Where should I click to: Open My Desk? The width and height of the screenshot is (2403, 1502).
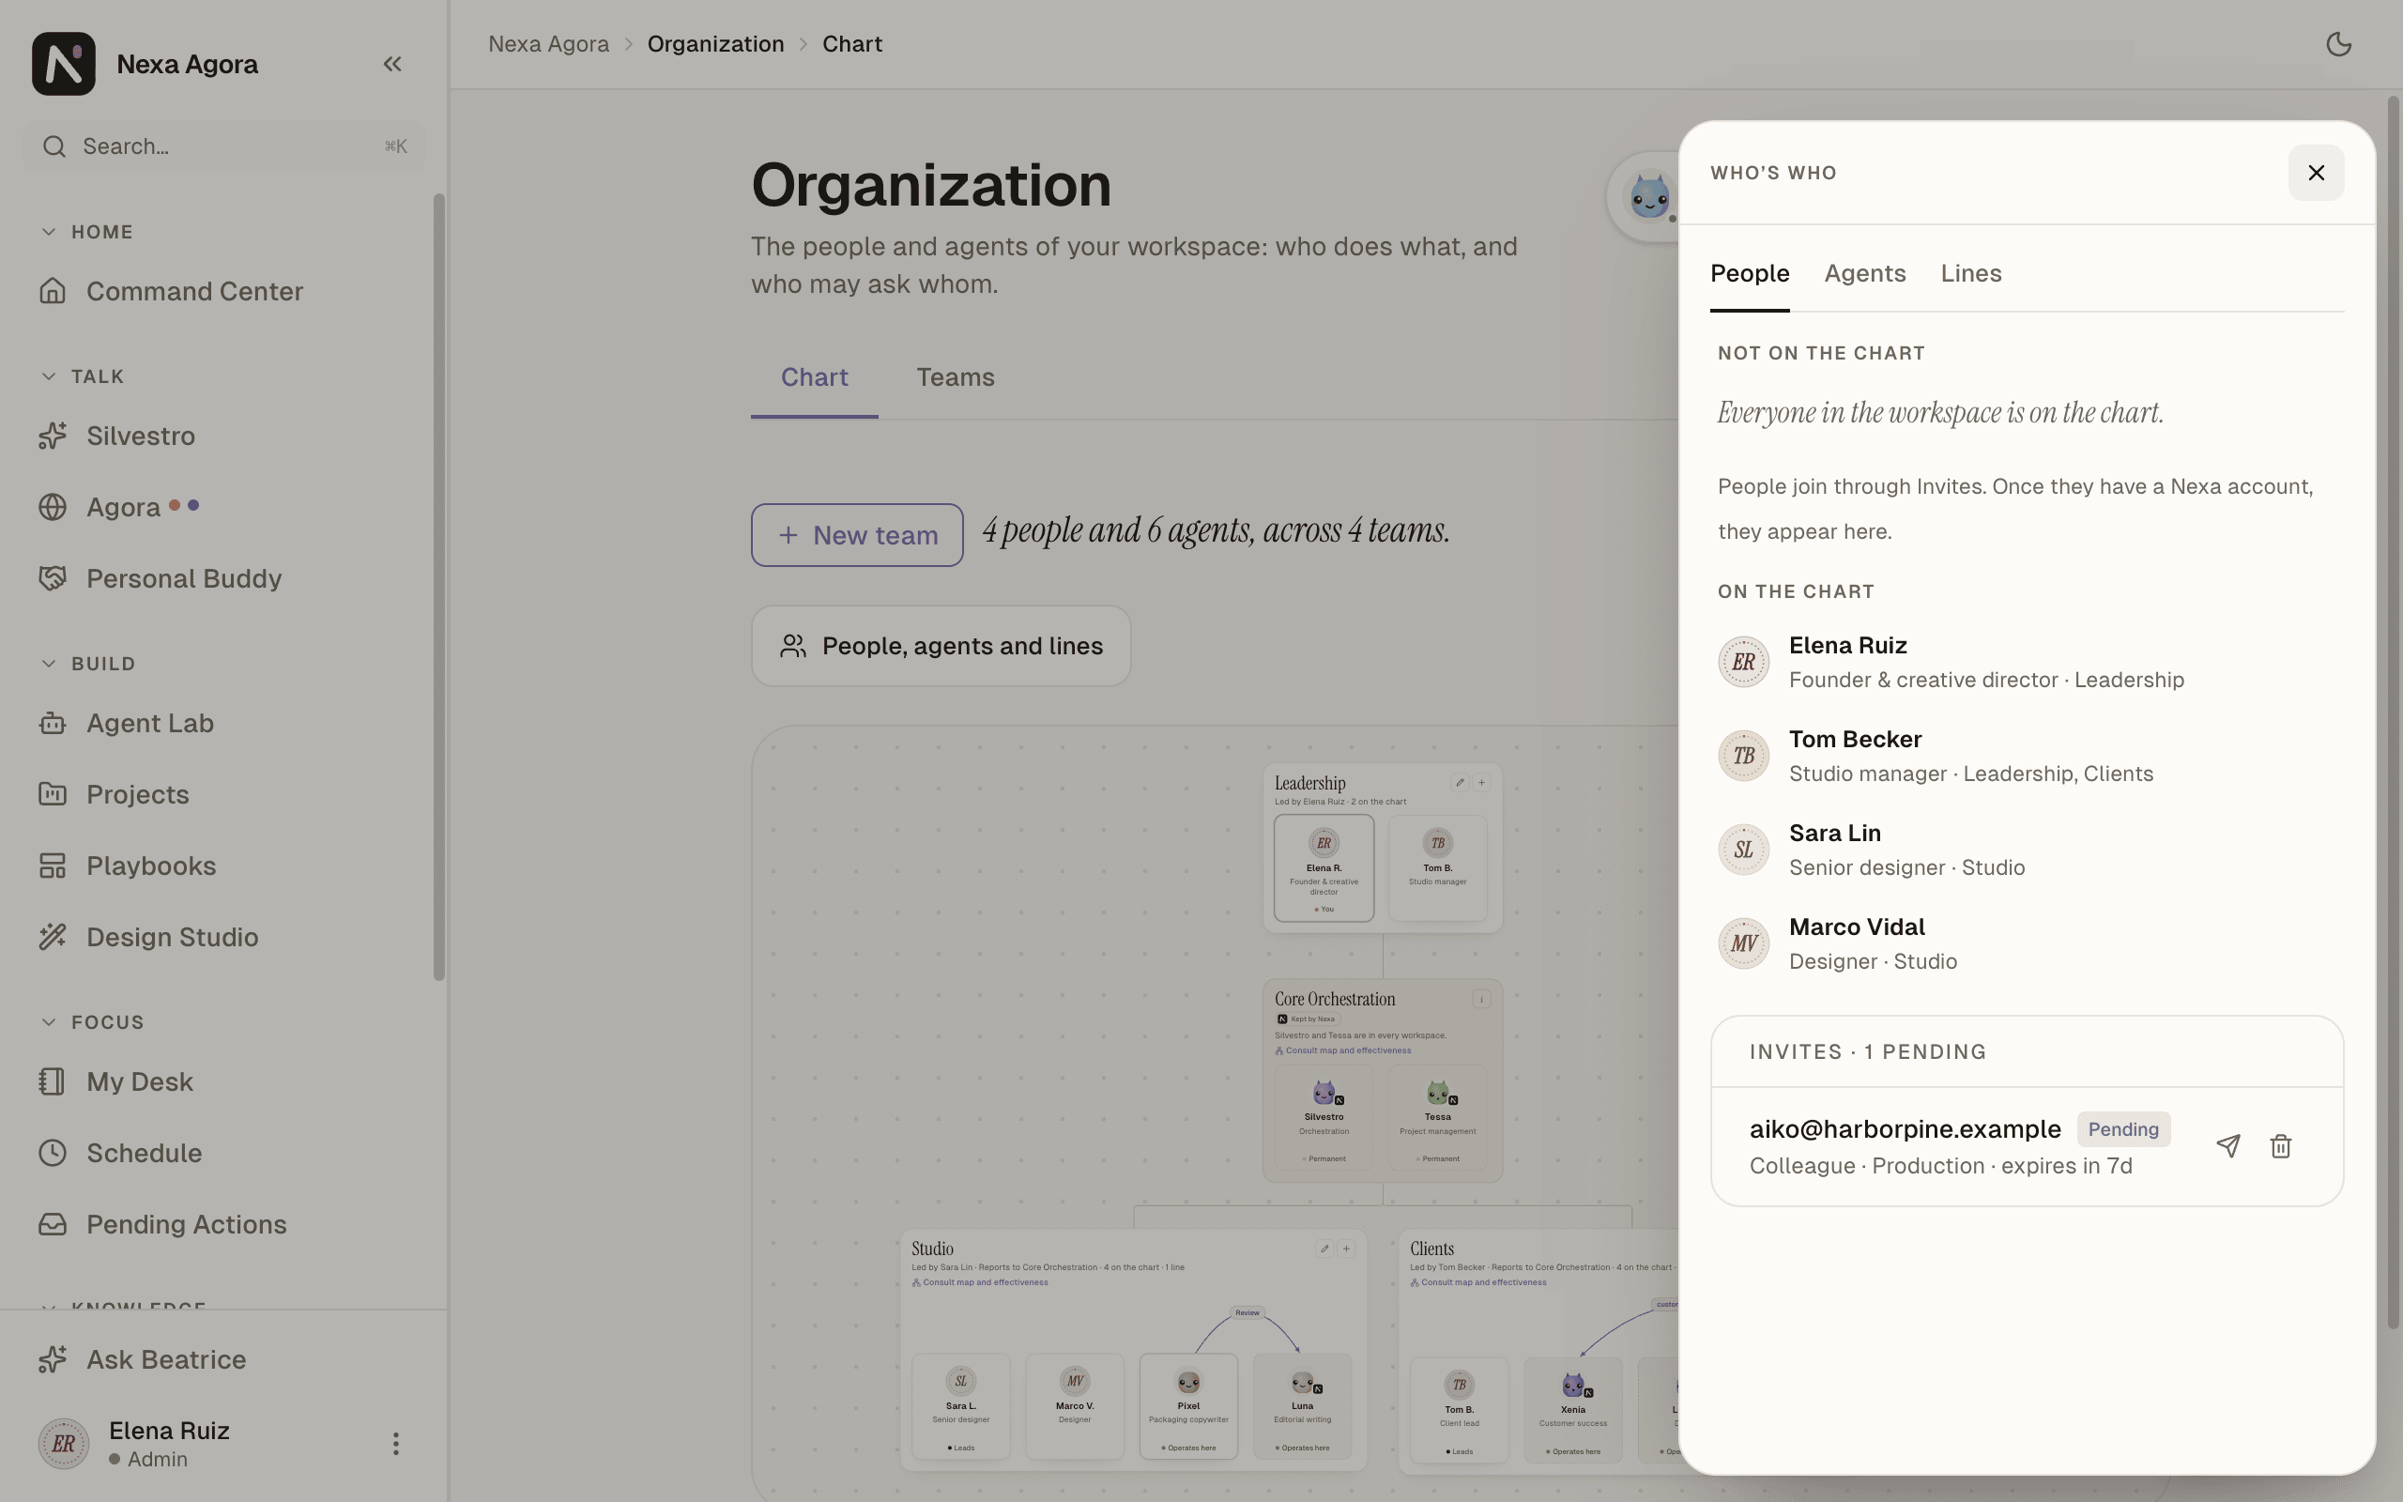tap(223, 1081)
